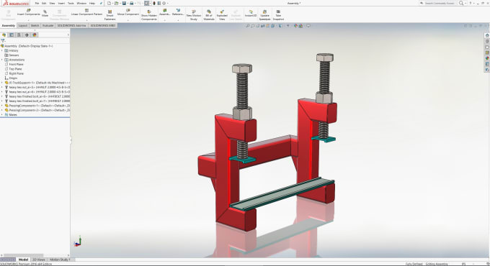The height and width of the screenshot is (266, 490).
Task: Click the Insert Components tool
Action: pyautogui.click(x=28, y=13)
